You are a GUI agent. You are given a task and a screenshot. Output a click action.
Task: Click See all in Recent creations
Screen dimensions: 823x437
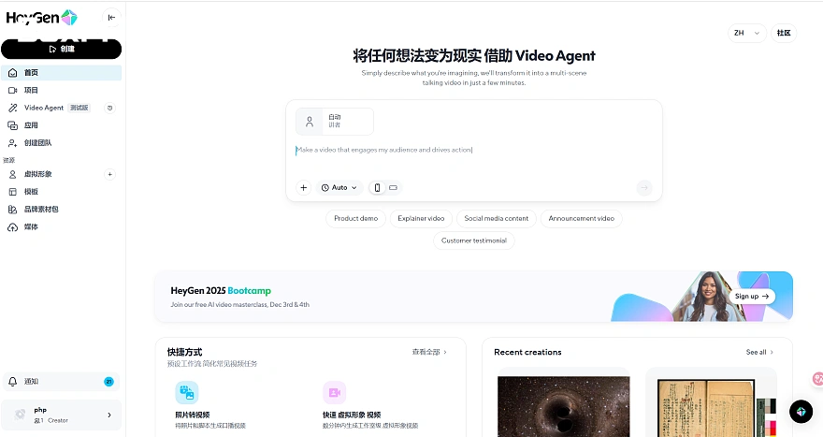(x=759, y=352)
